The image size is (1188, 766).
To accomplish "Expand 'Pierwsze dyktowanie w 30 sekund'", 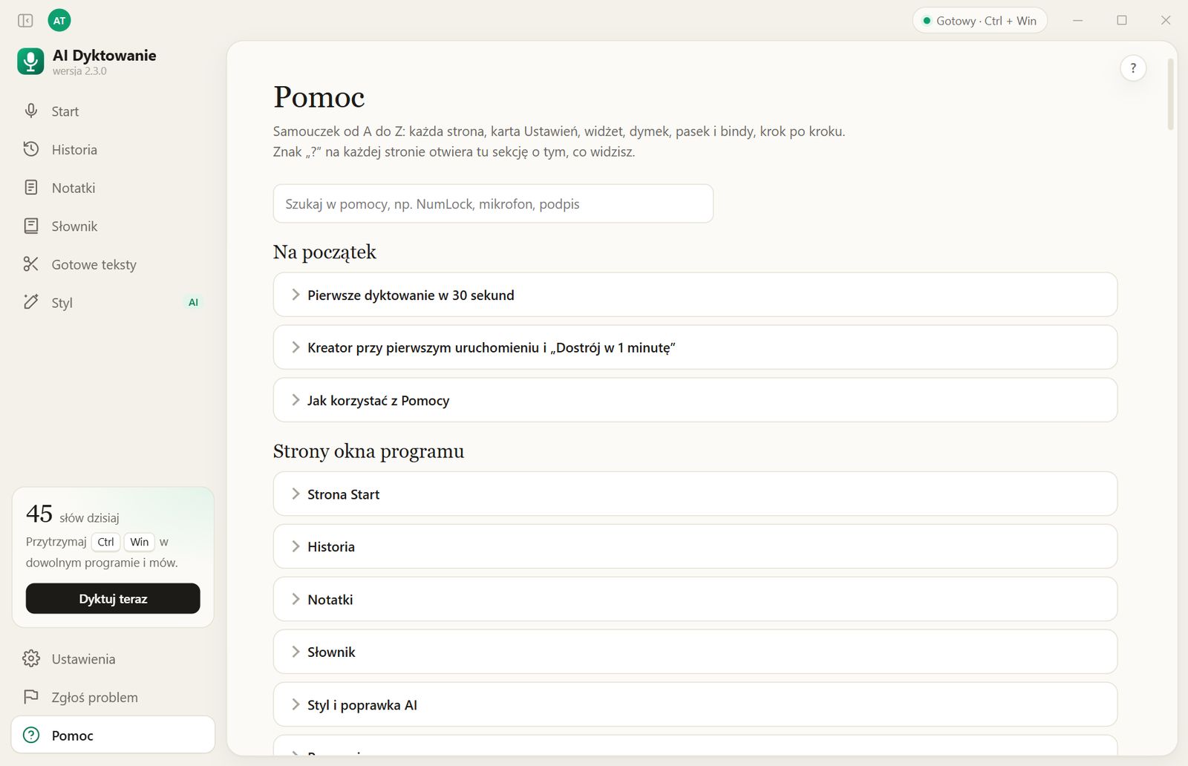I will [695, 295].
